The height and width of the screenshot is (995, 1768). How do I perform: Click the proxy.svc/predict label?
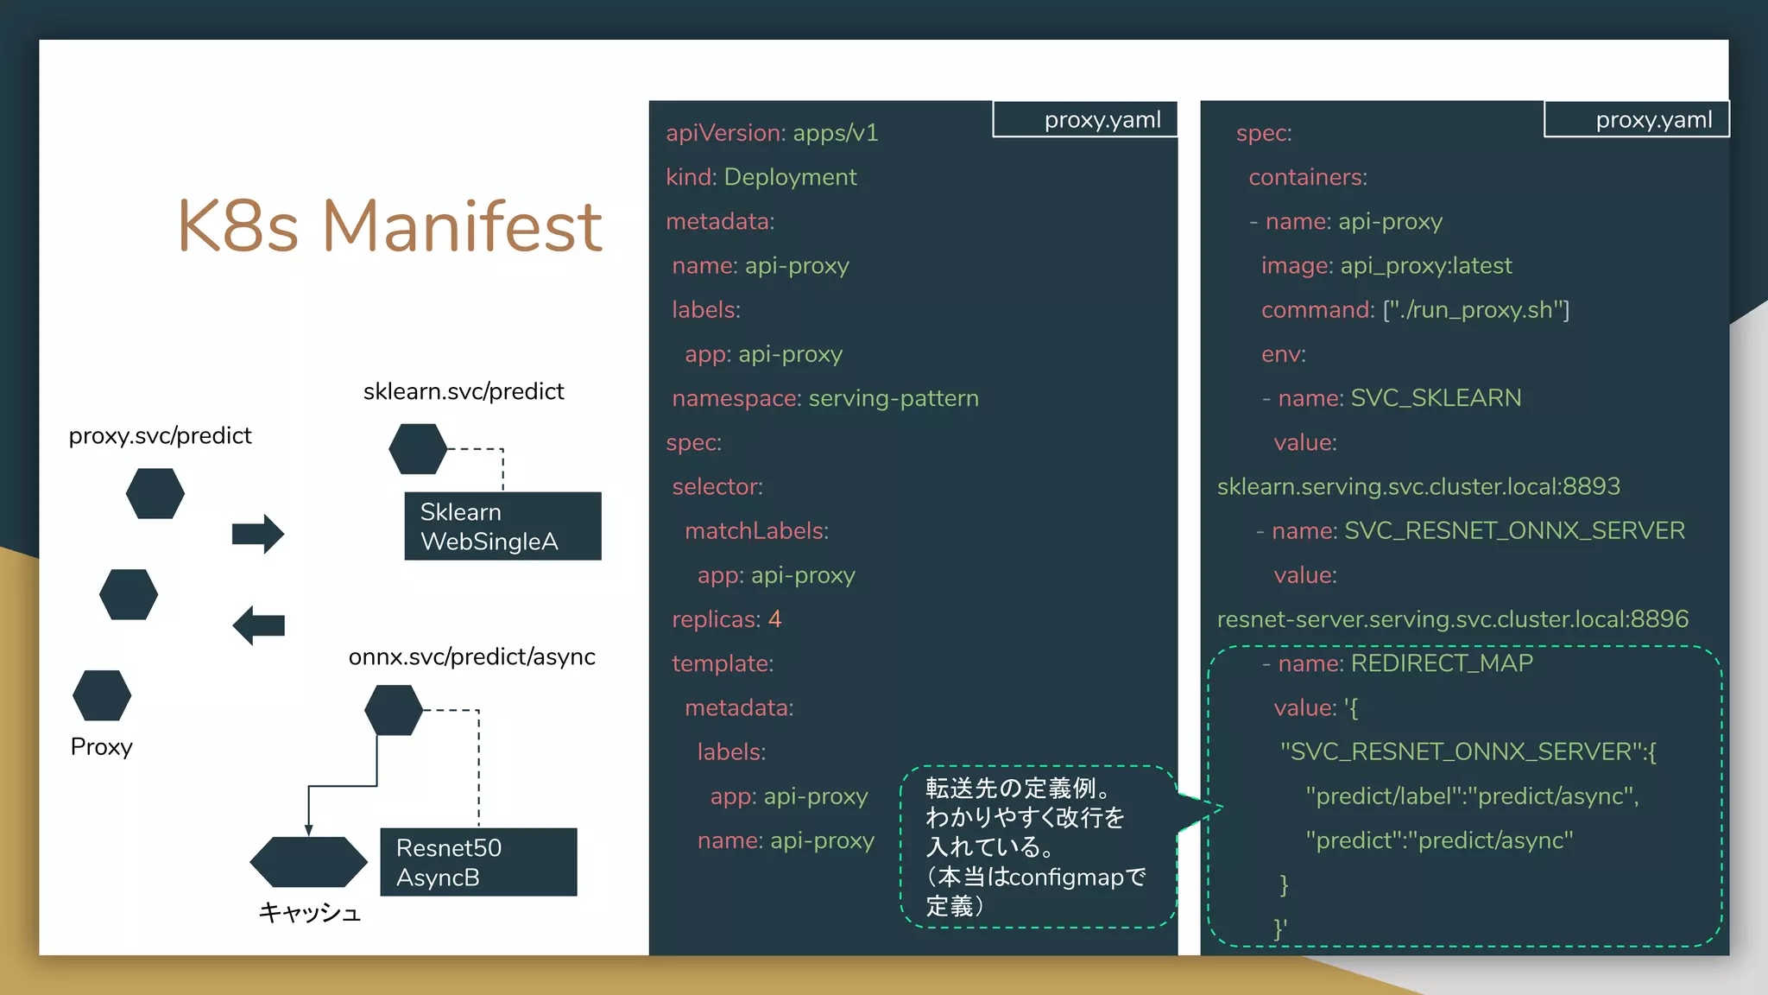161,435
